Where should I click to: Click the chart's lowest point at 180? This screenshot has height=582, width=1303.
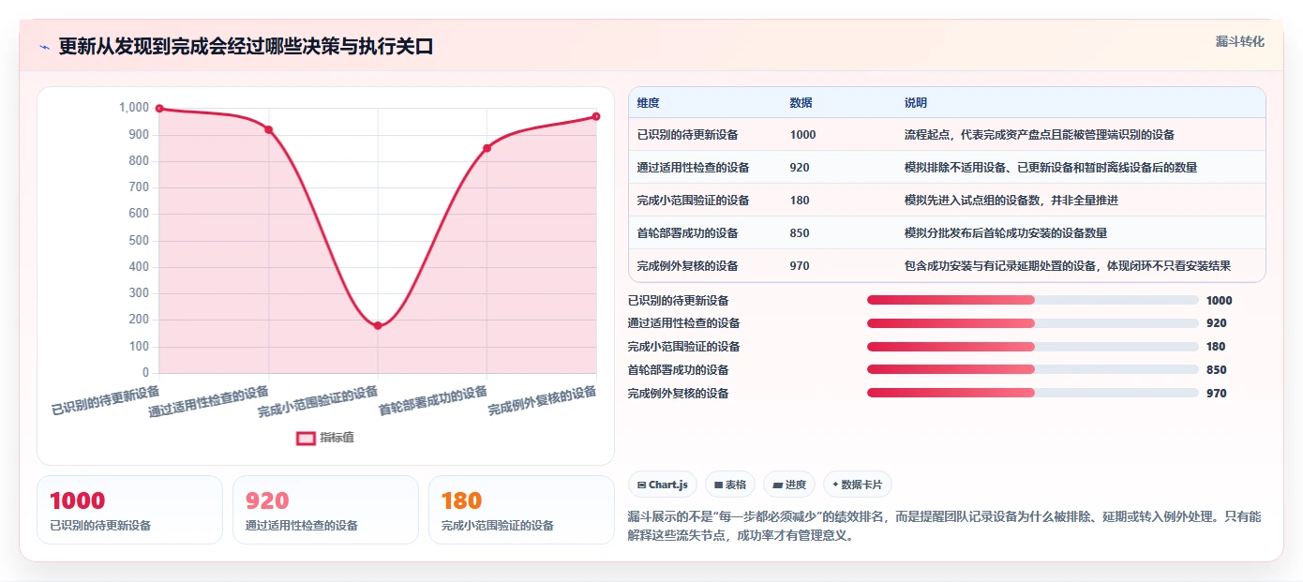tap(378, 325)
